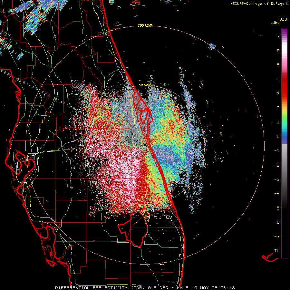Click the 2 value on the color scale
Screen dimensions: 290x290
pyautogui.click(x=278, y=108)
